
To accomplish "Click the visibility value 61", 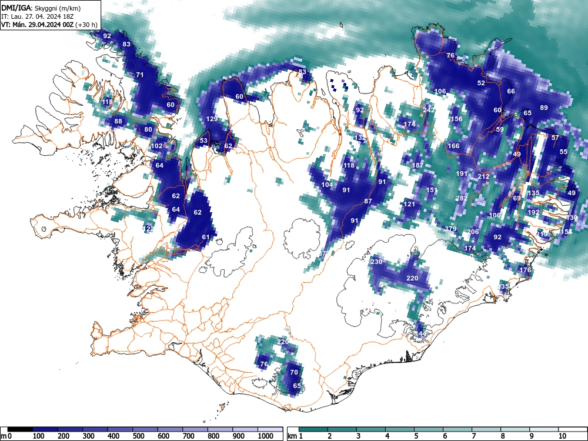I will [x=205, y=237].
